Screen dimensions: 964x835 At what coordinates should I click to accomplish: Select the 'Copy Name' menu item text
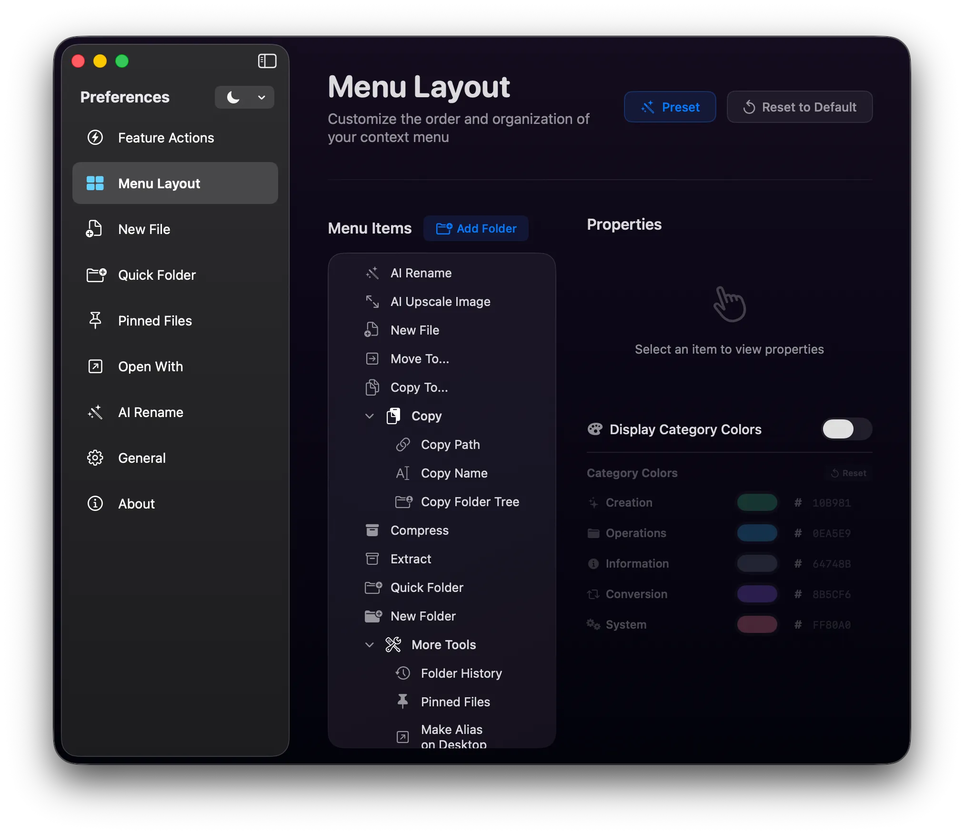click(454, 473)
